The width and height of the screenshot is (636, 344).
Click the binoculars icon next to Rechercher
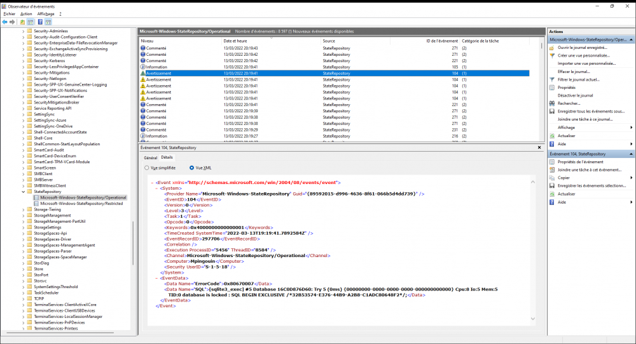552,103
